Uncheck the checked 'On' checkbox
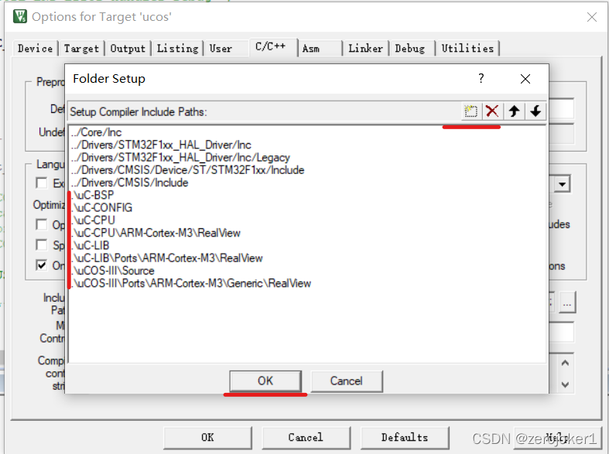The image size is (609, 454). tap(42, 265)
